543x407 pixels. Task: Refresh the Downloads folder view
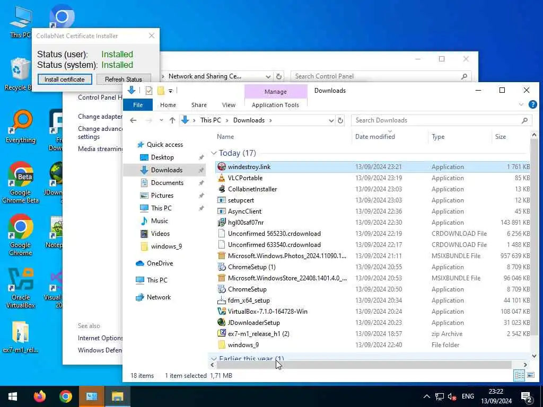pos(340,120)
